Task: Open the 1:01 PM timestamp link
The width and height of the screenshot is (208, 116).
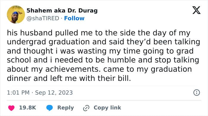Action: tap(18, 93)
